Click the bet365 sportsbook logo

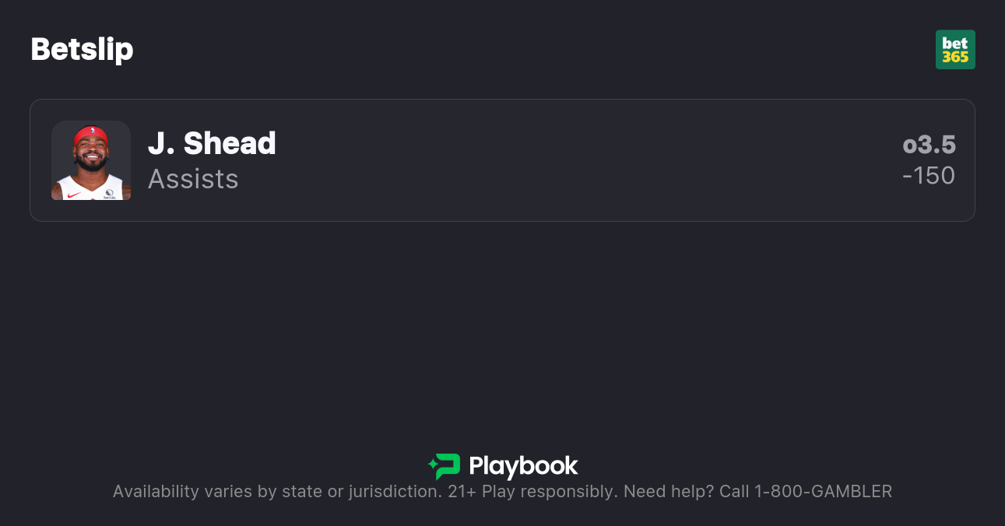tap(955, 50)
